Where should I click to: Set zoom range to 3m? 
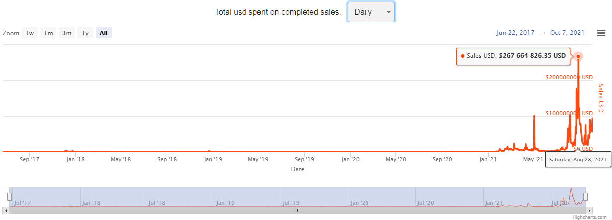(x=66, y=33)
